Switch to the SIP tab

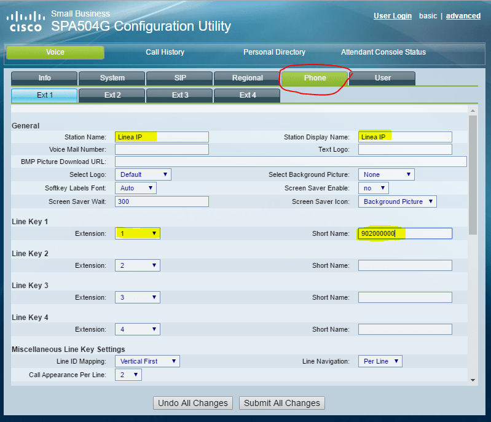(x=179, y=78)
